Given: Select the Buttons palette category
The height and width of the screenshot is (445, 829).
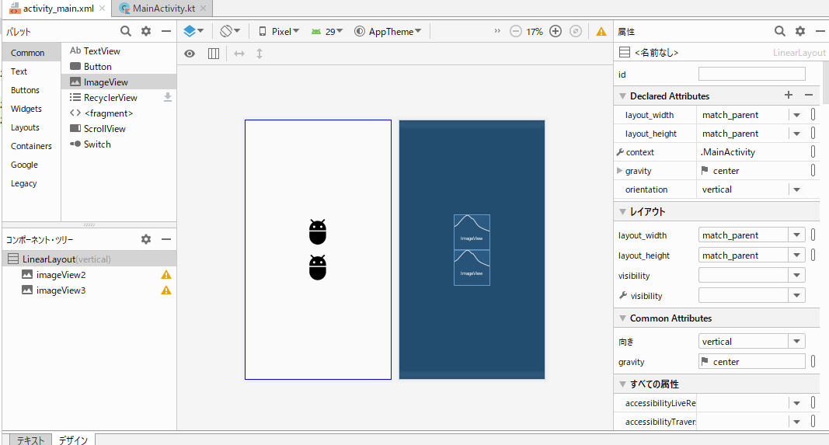Looking at the screenshot, I should click(x=25, y=90).
